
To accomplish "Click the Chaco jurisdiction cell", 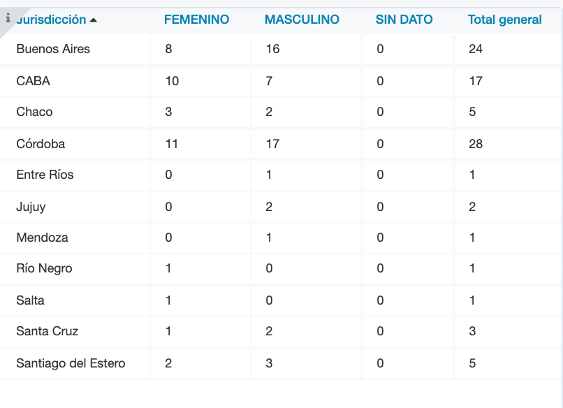I will pyautogui.click(x=34, y=112).
